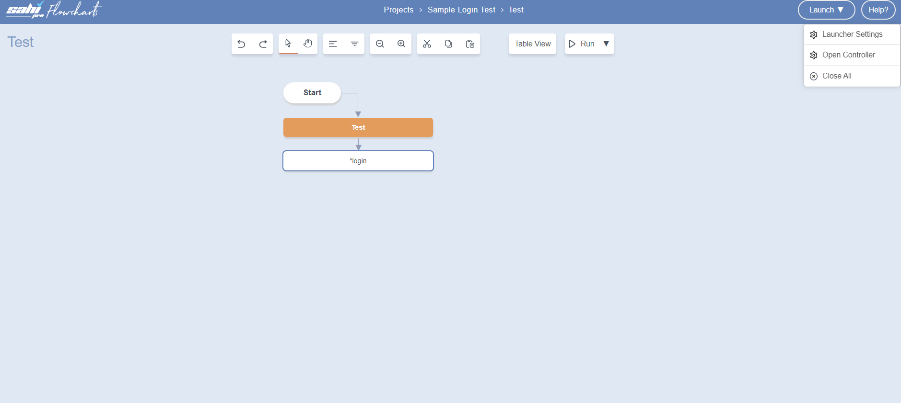
Task: Zoom out on the flowchart canvas
Action: (380, 44)
